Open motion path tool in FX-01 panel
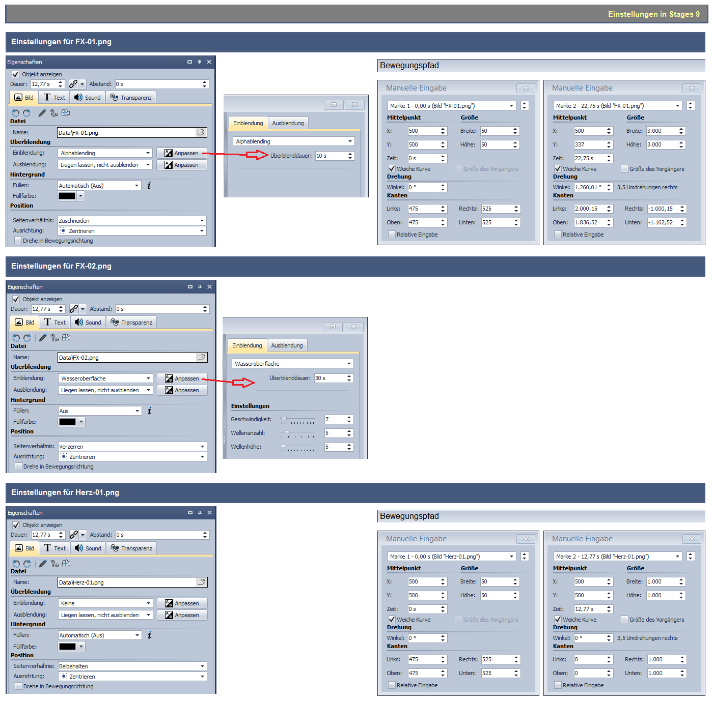The width and height of the screenshot is (713, 701). [x=54, y=113]
